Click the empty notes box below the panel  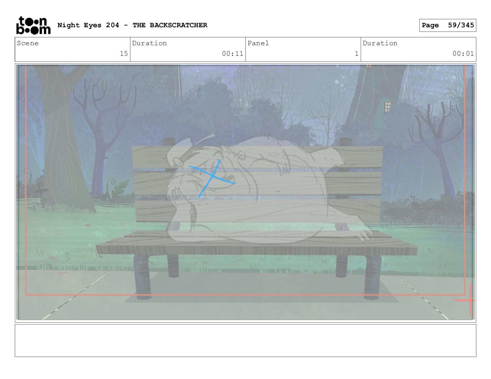tap(245, 340)
